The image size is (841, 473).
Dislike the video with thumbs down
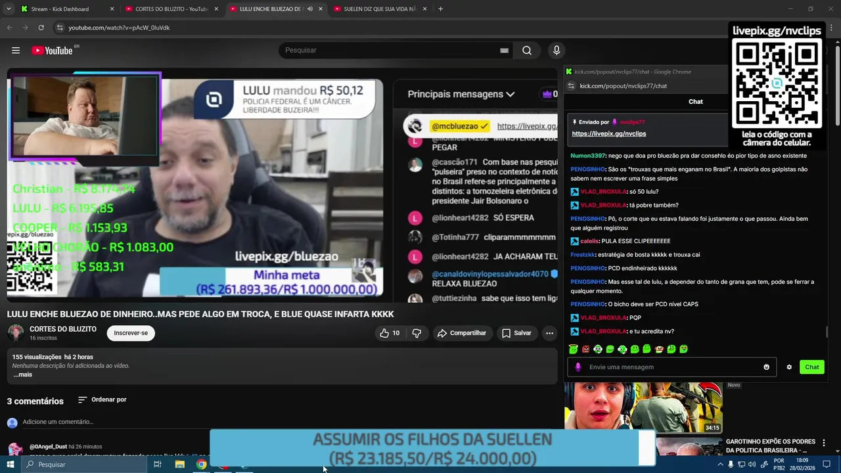click(x=417, y=333)
